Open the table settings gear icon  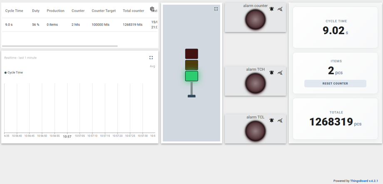coord(152,9)
